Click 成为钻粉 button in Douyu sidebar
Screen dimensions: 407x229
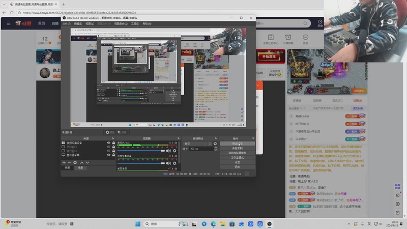(x=358, y=108)
